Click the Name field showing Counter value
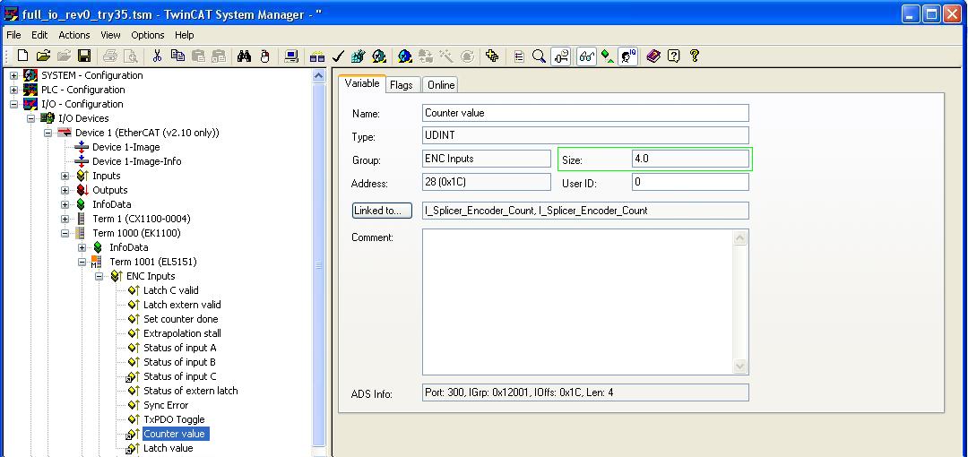968x457 pixels. 585,113
